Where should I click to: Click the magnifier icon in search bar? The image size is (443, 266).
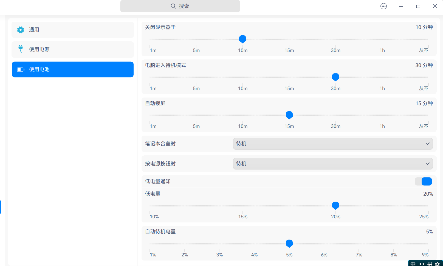tap(173, 6)
